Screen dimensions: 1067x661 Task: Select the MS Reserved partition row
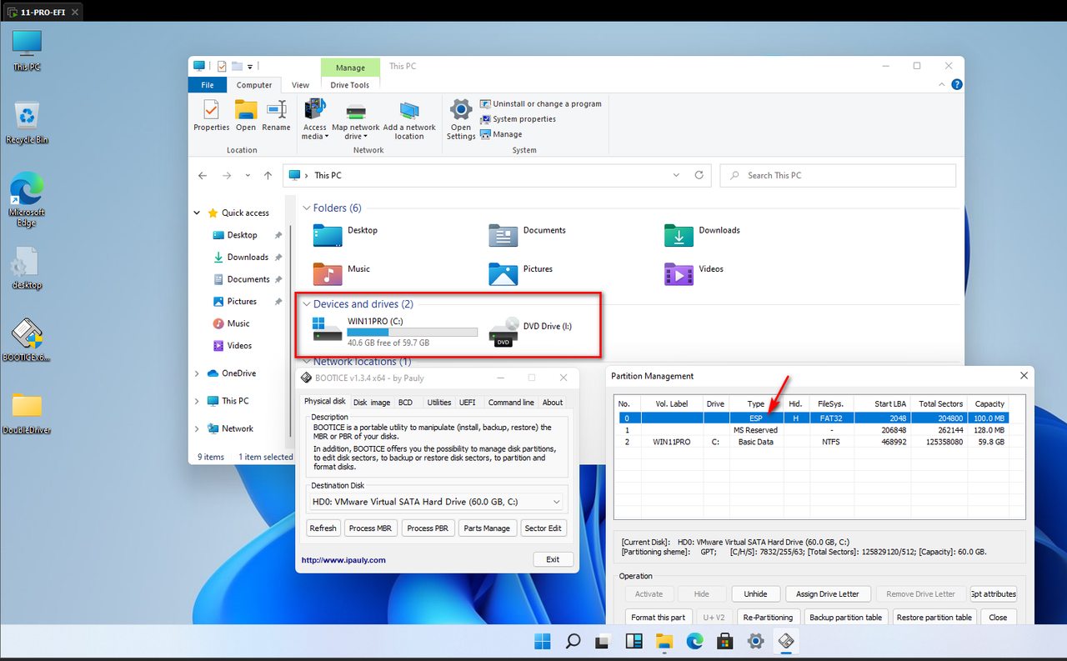[x=813, y=430]
